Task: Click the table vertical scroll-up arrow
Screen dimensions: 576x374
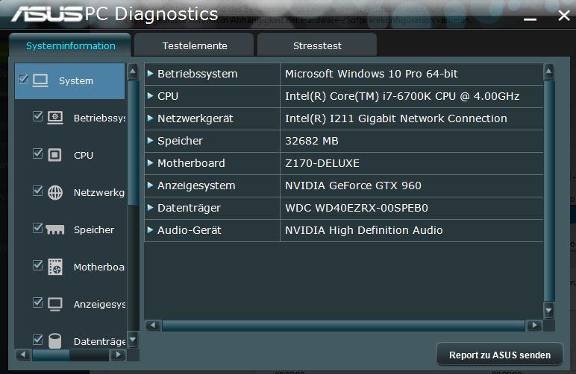Action: [549, 71]
